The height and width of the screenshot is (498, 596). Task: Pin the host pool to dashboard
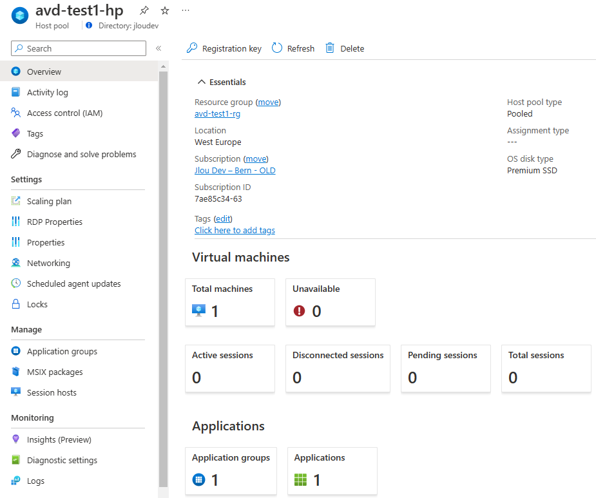click(x=144, y=10)
